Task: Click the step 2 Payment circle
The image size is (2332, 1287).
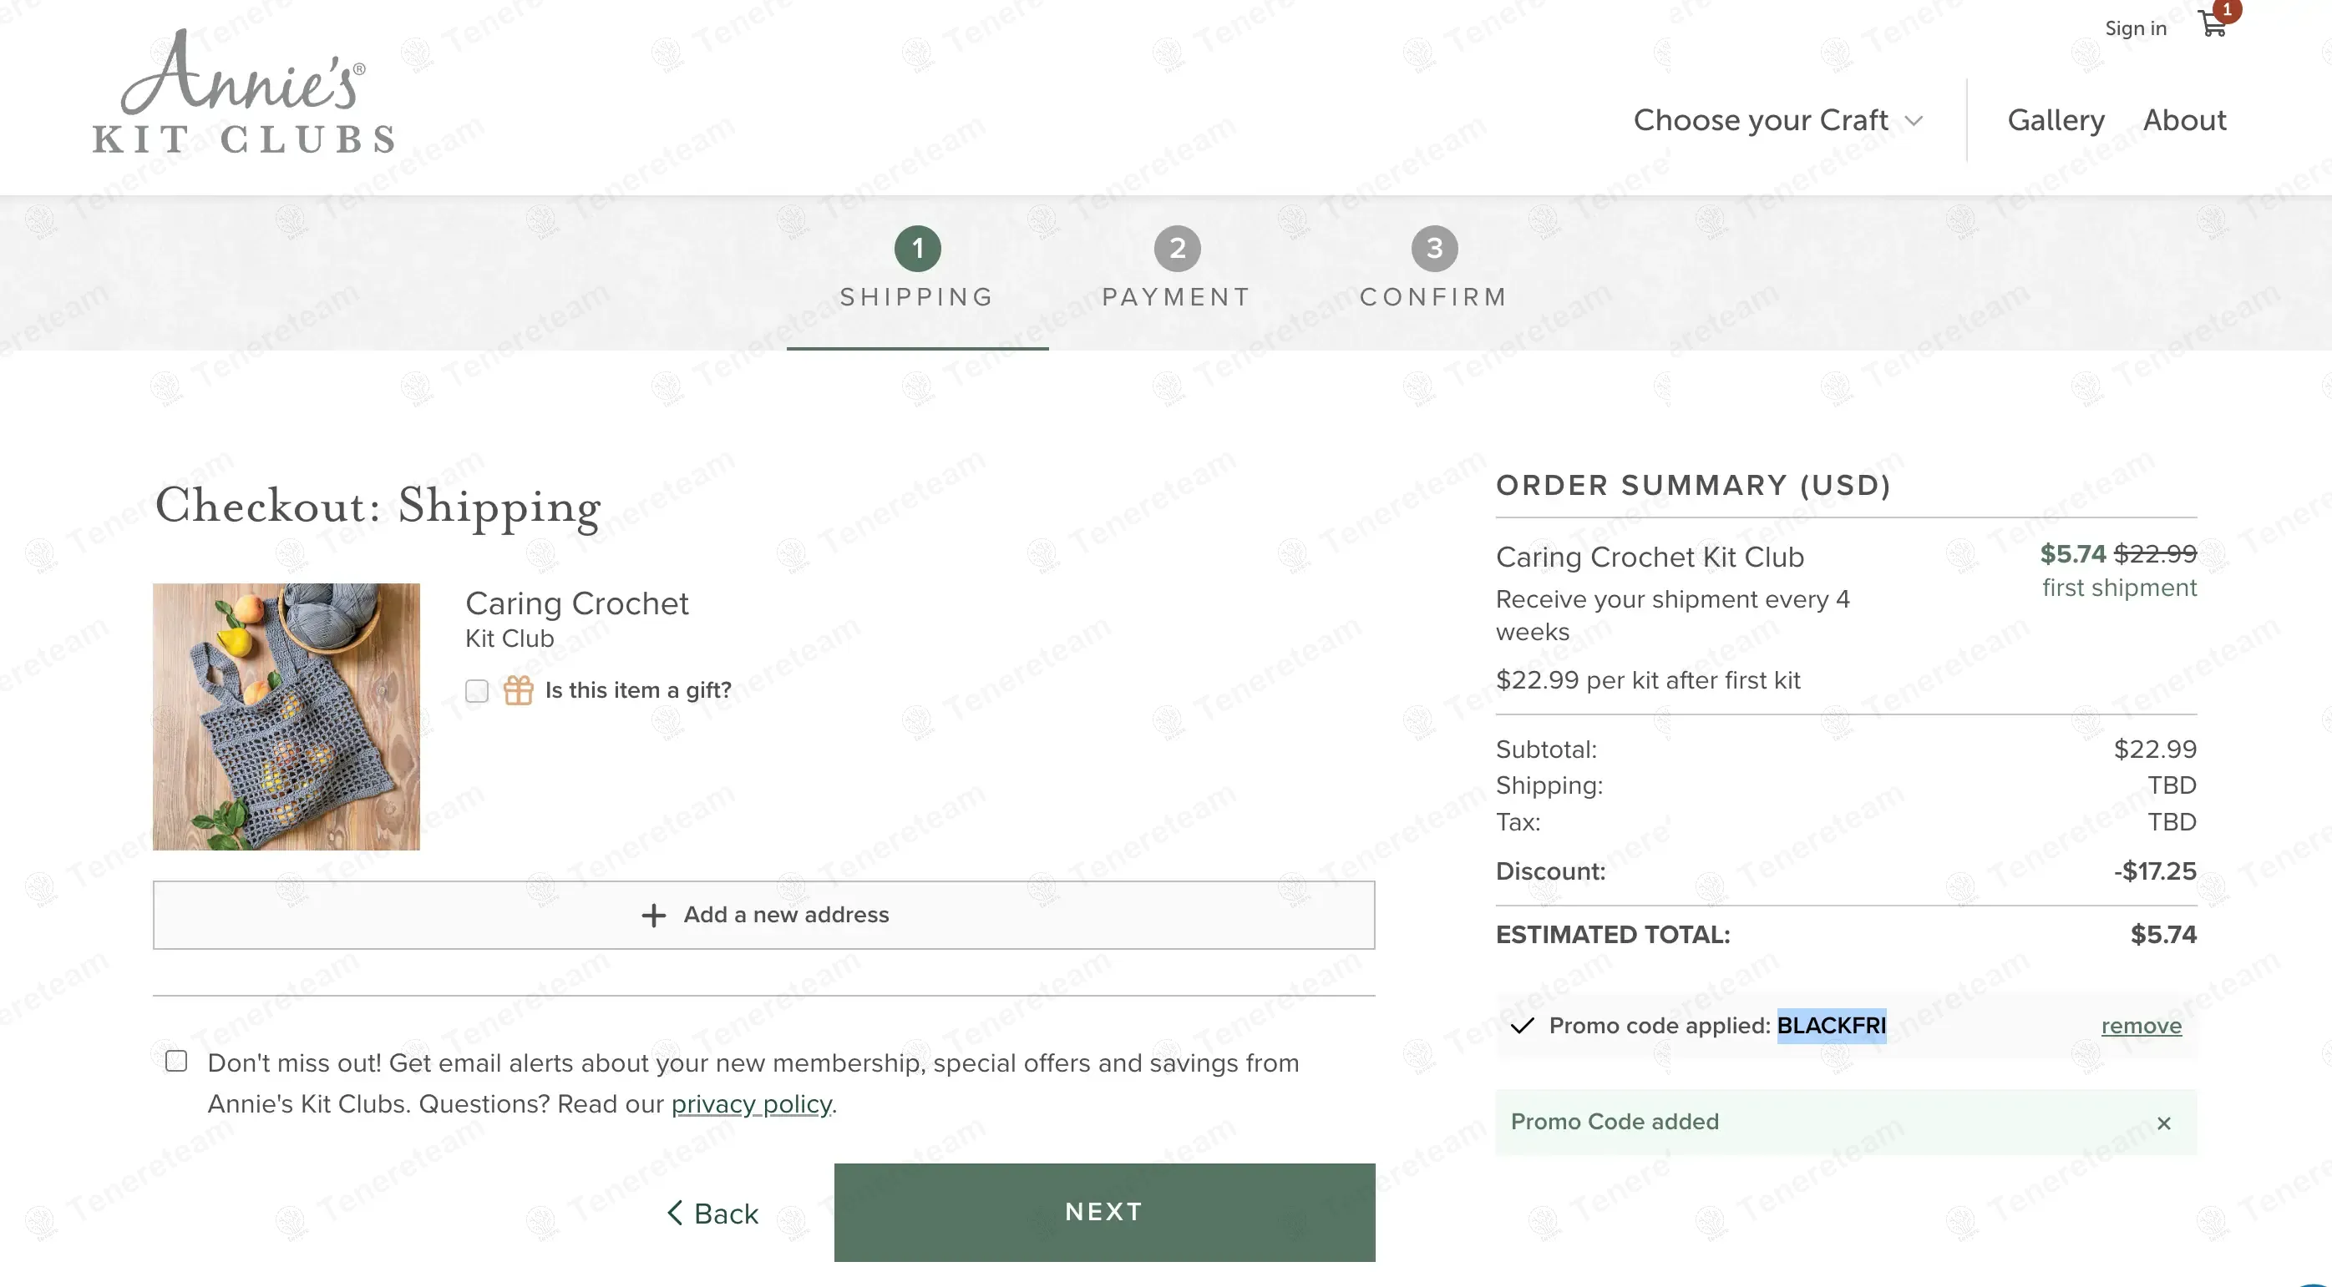Action: tap(1176, 249)
